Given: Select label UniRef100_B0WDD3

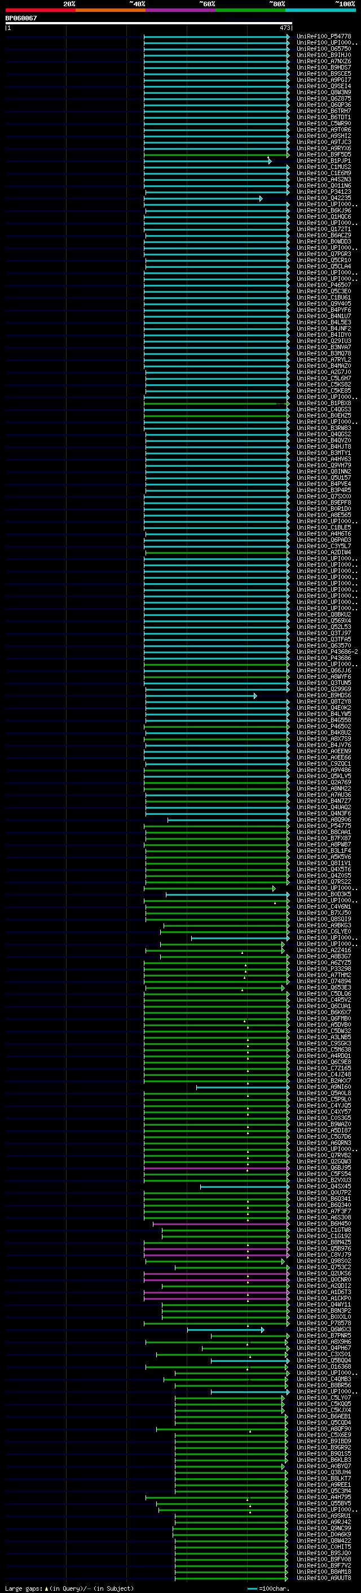Looking at the screenshot, I should tap(324, 241).
